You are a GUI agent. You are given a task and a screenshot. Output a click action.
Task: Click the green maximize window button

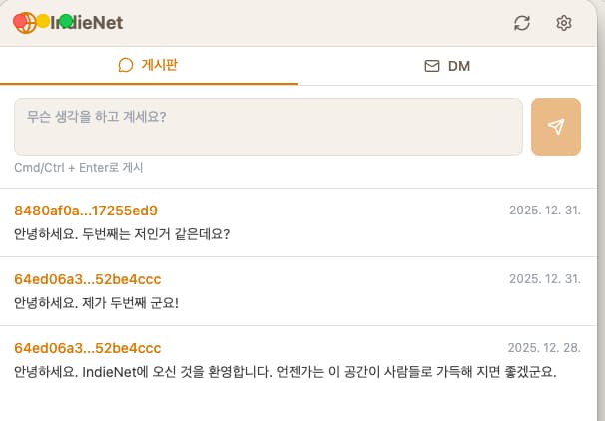click(x=66, y=21)
